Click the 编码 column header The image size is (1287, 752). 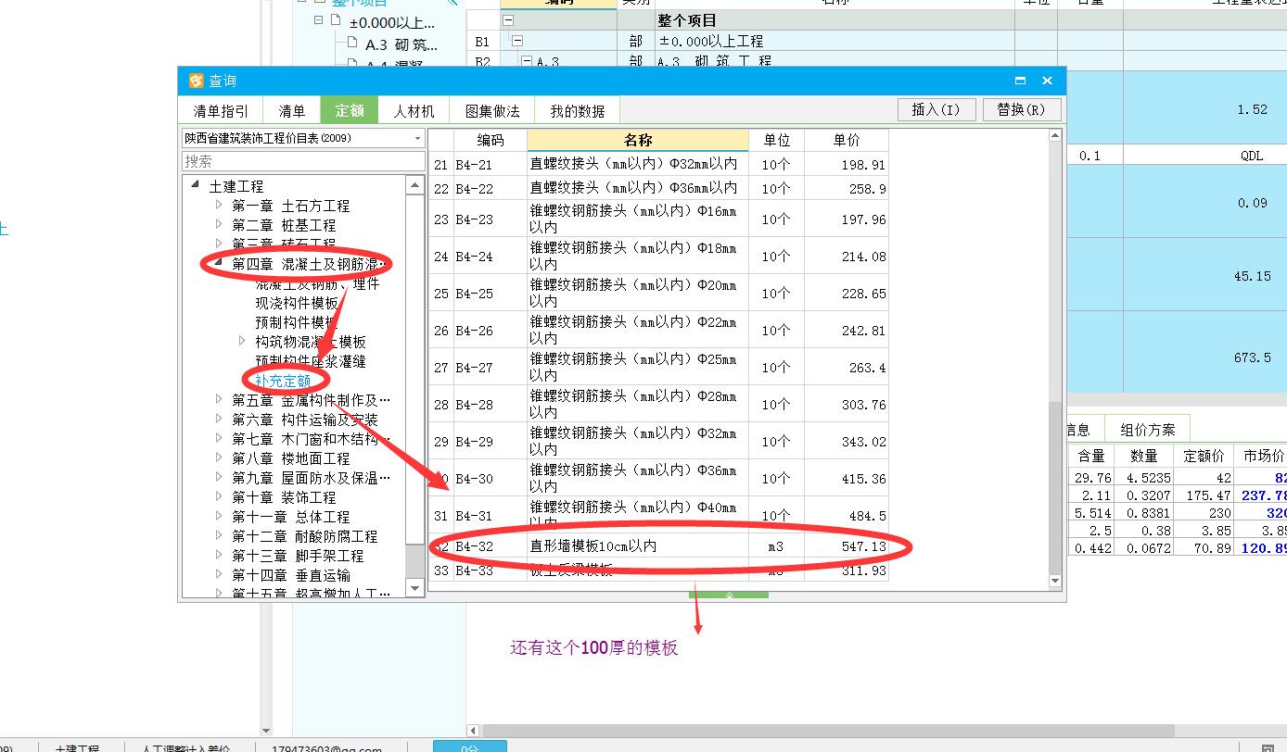tap(491, 141)
